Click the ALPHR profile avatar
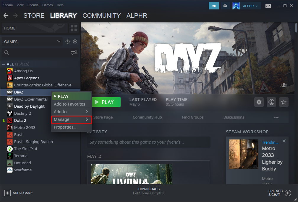Image resolution: width=298 pixels, height=202 pixels. pyautogui.click(x=236, y=6)
